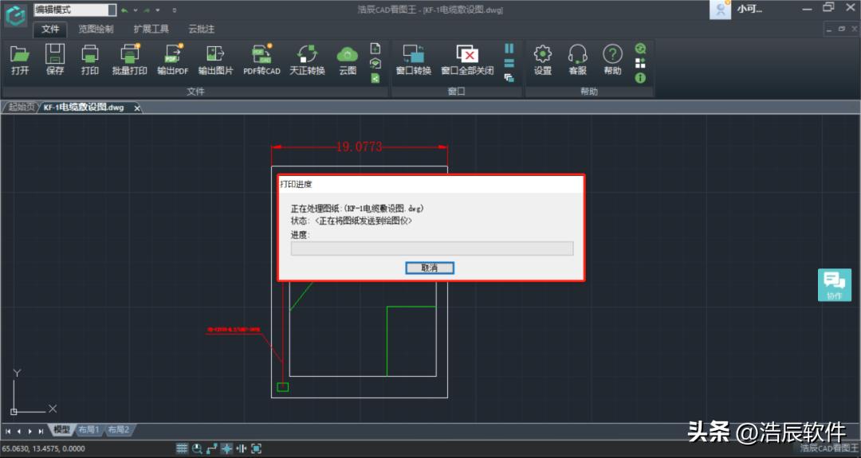Click the 打印 print icon
This screenshot has height=458, width=861.
click(90, 59)
